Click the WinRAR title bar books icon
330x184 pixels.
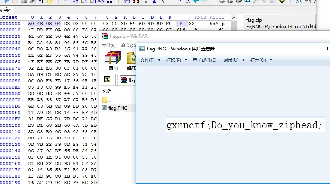coord(105,36)
